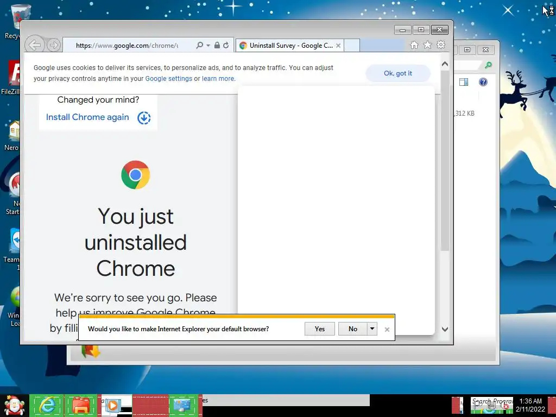Click the IE Forward arrow button
556x417 pixels.
click(54, 45)
